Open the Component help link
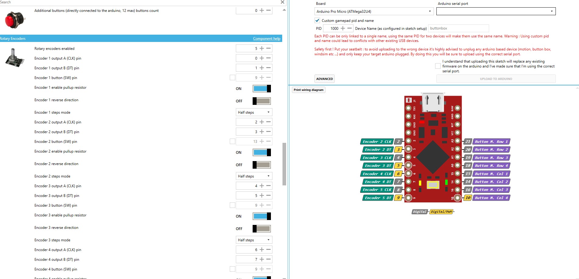 click(x=267, y=39)
